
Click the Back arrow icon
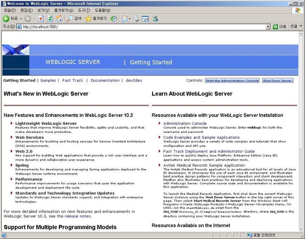(x=6, y=19)
